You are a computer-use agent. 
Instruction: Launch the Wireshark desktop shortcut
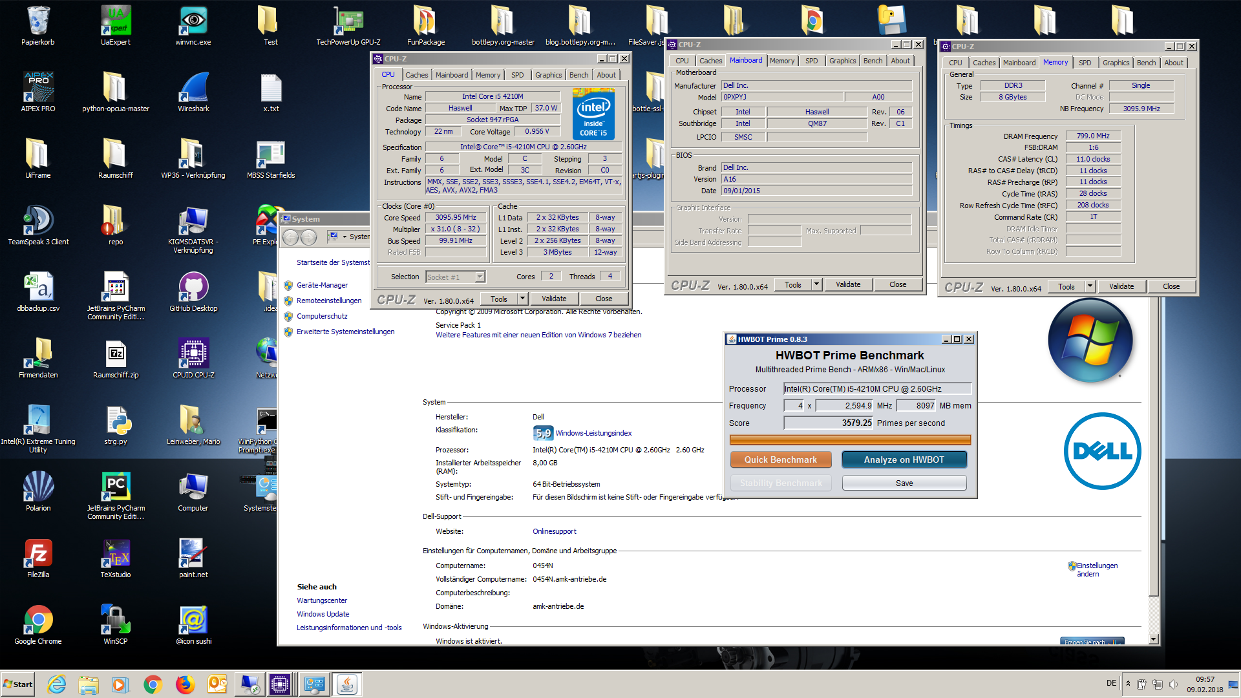pos(193,92)
